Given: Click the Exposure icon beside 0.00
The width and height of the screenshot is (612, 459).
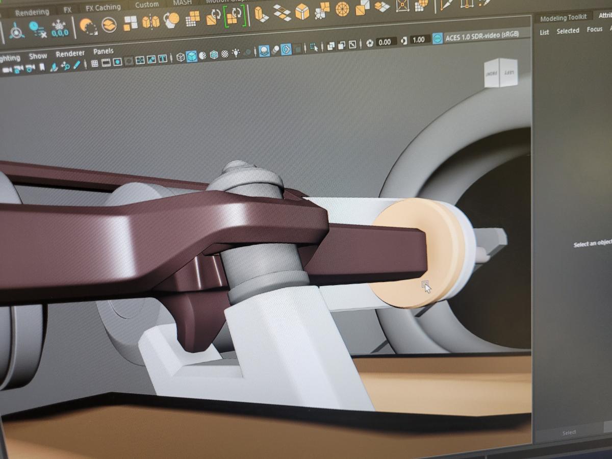Looking at the screenshot, I should [370, 43].
